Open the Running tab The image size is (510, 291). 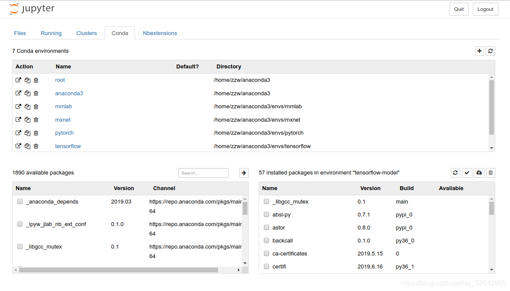[51, 33]
